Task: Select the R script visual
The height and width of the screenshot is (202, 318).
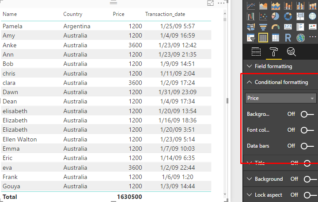Action: point(288,38)
